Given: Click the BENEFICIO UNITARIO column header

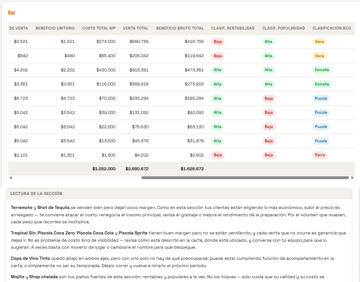Looking at the screenshot, I should click(55, 28).
